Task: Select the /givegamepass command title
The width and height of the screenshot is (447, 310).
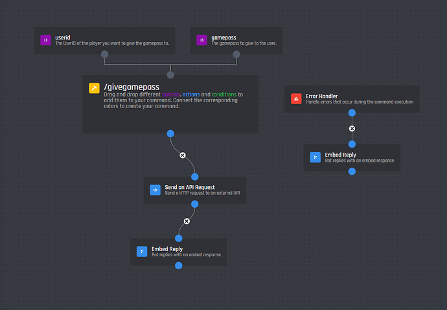Action: [132, 87]
